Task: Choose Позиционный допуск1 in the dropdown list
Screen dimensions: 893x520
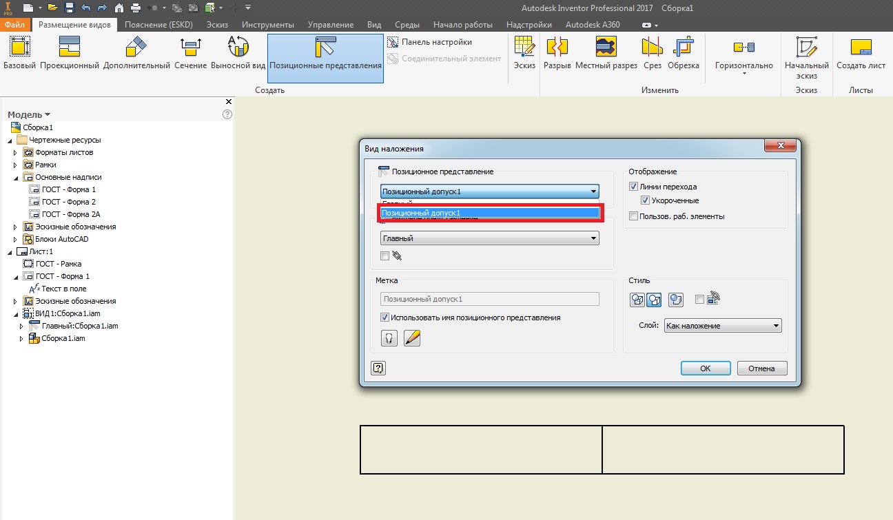Action: pos(490,213)
